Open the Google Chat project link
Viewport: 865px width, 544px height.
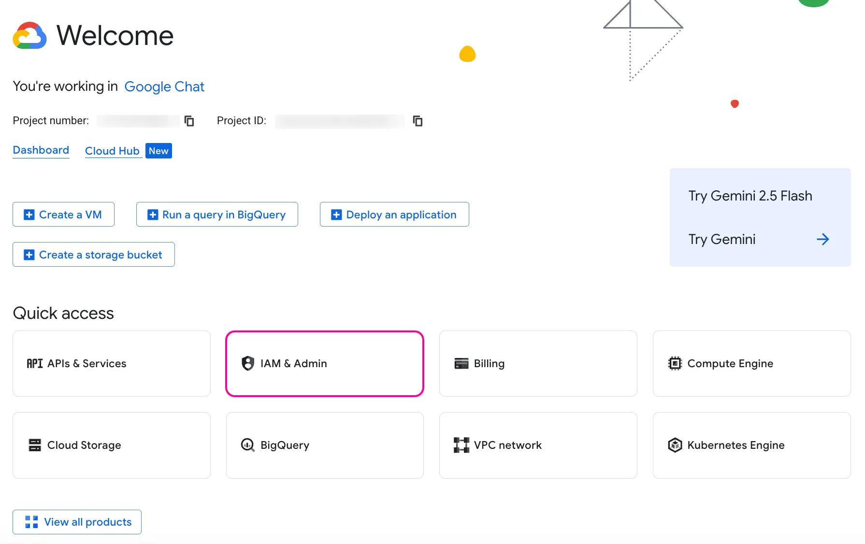(164, 86)
